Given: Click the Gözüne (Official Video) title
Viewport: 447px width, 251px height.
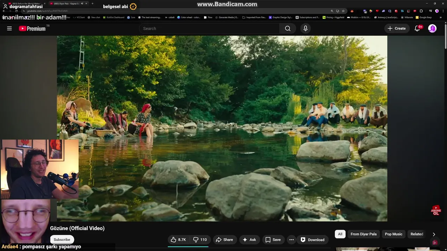Looking at the screenshot, I should (77, 228).
